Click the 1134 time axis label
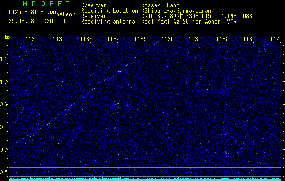This screenshot has width=285, height=181. [x=113, y=39]
